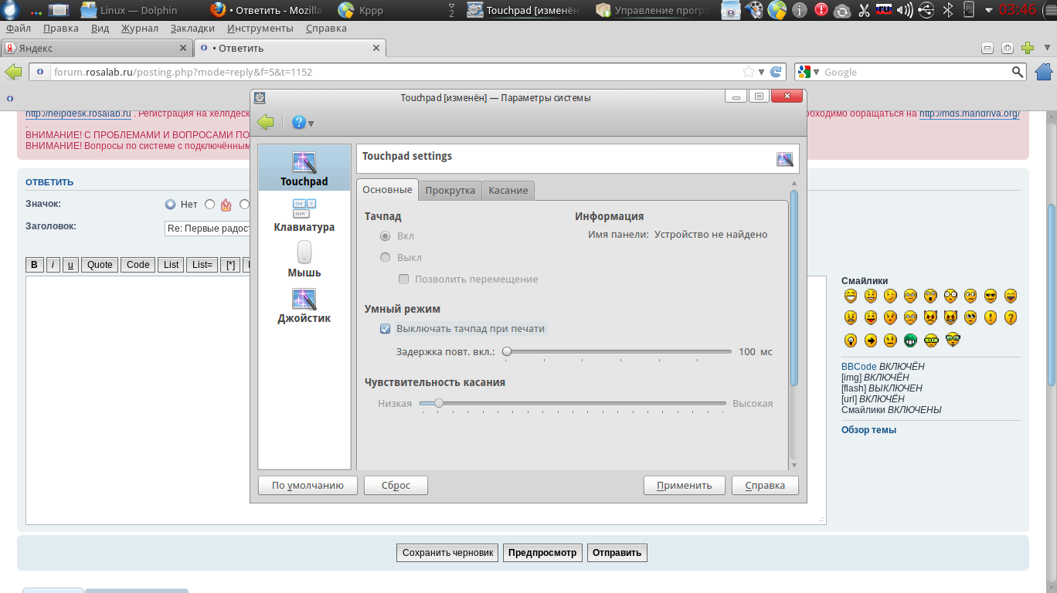
Task: Click the Firefox green back arrow
Action: 13,72
